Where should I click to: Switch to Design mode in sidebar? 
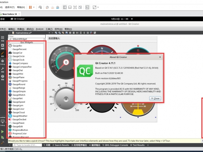point(3,54)
